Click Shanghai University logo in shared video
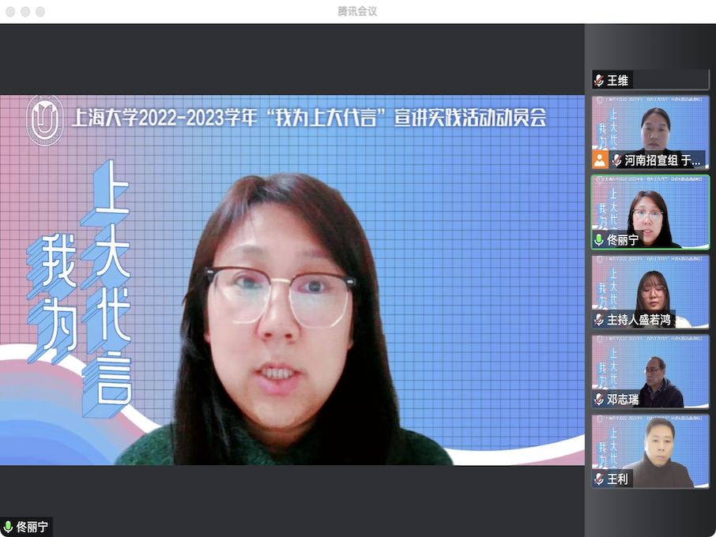This screenshot has width=716, height=537. point(44,119)
